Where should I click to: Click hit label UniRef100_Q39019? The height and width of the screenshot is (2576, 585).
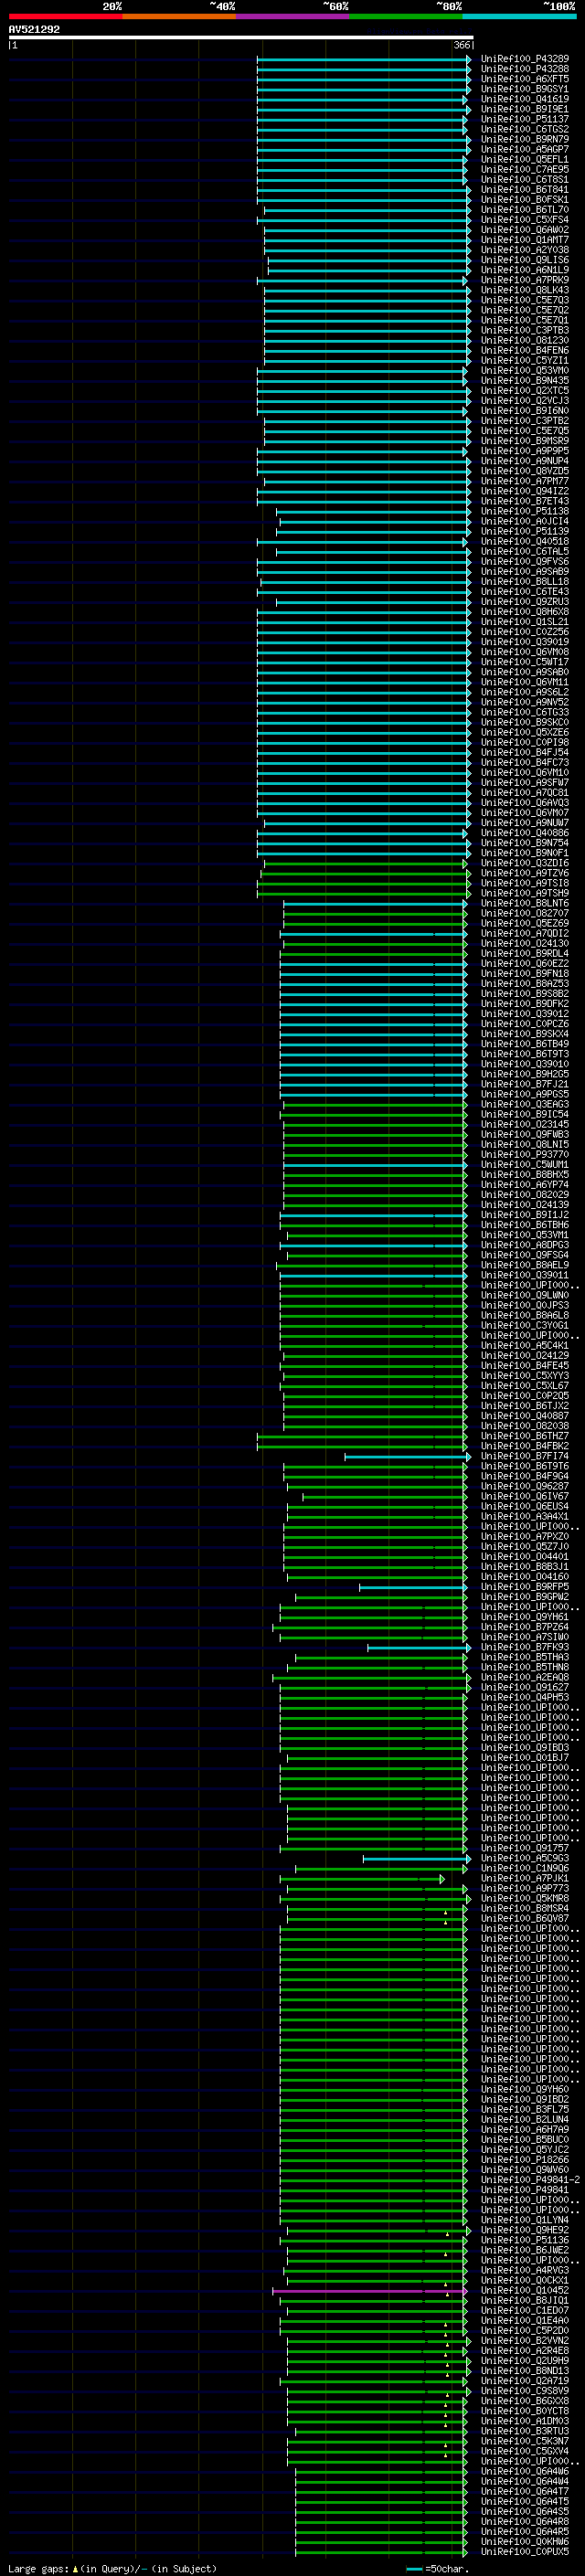point(524,642)
